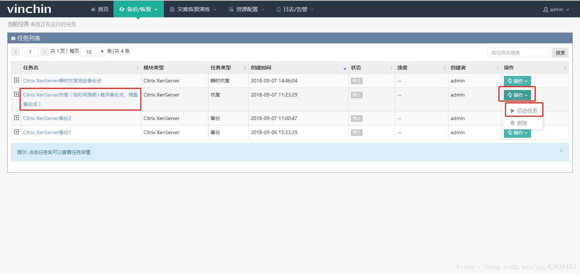Expand the 瞬时恢复完全备份点 task row
Viewport: 580px width, 274px height.
tap(16, 80)
